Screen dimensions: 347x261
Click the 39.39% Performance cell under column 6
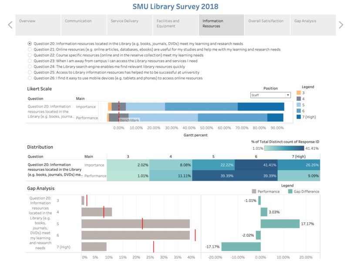[256, 176]
